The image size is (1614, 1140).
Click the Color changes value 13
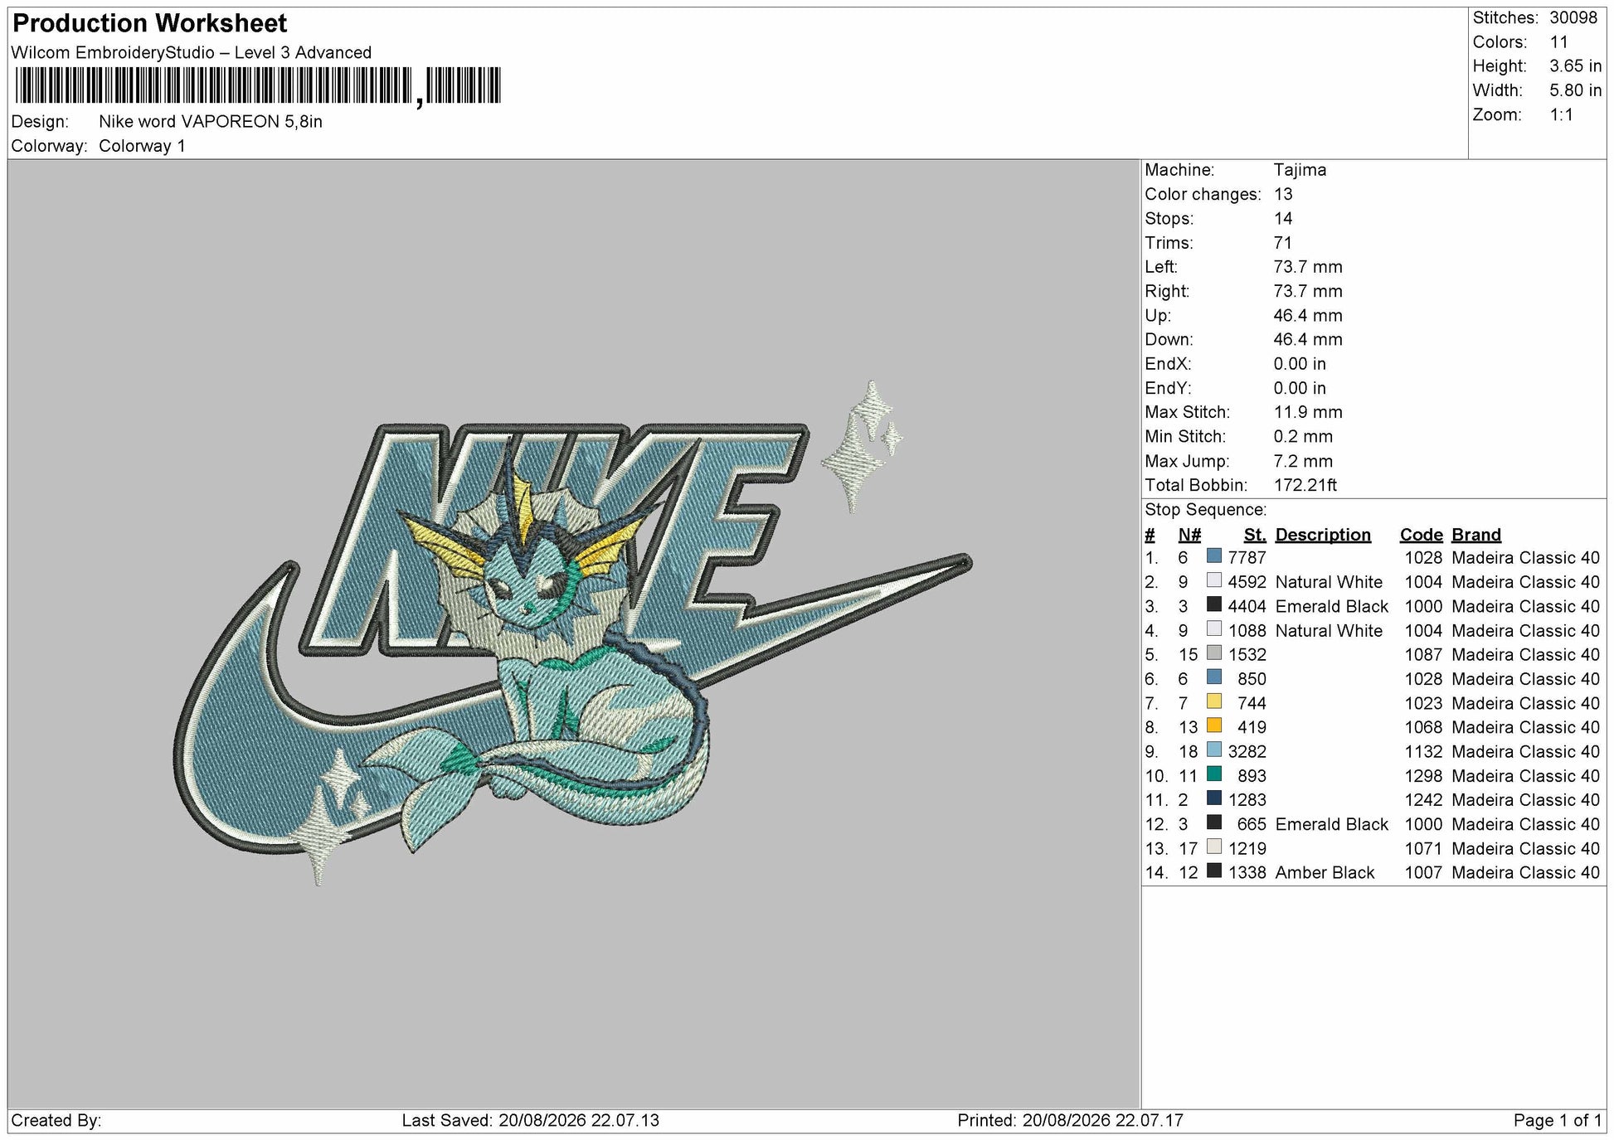click(x=1283, y=194)
